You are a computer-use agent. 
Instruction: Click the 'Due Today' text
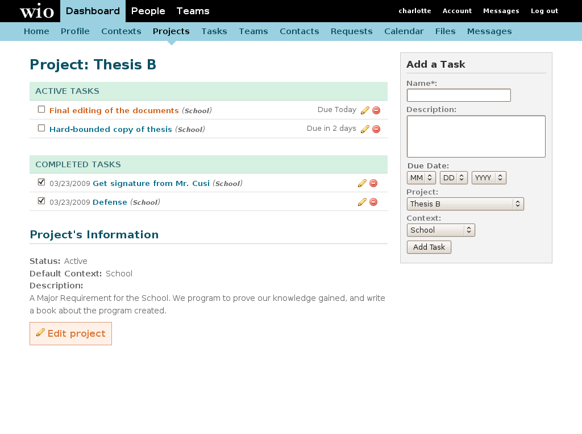click(337, 110)
